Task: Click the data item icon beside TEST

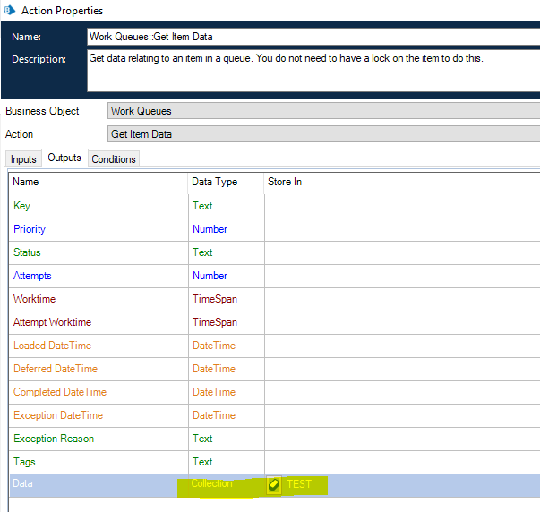Action: pos(274,485)
